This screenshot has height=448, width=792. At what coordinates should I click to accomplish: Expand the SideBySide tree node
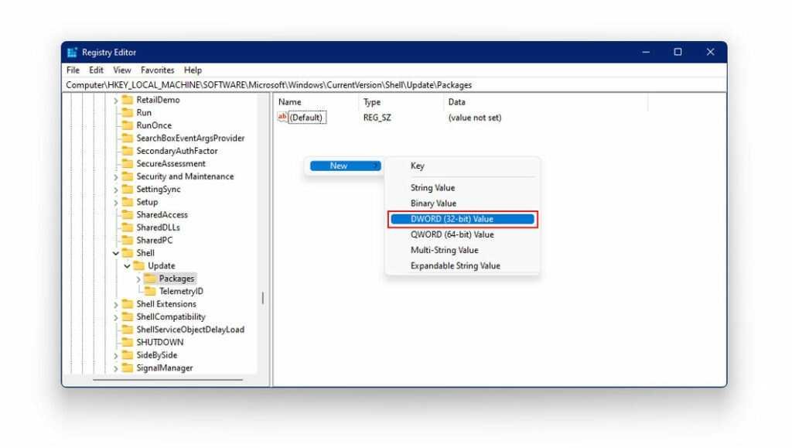tap(116, 356)
